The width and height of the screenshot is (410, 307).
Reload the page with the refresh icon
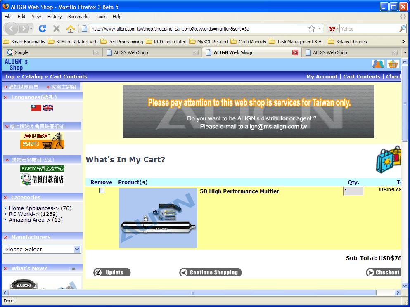[43, 28]
